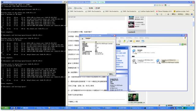Screen dimensions: 196x111
Task: Click the Edit toolbar button in browser
Action: pos(70,8)
